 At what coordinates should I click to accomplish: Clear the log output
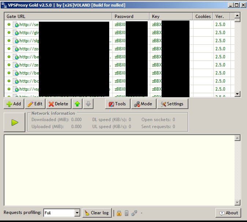click(97, 213)
